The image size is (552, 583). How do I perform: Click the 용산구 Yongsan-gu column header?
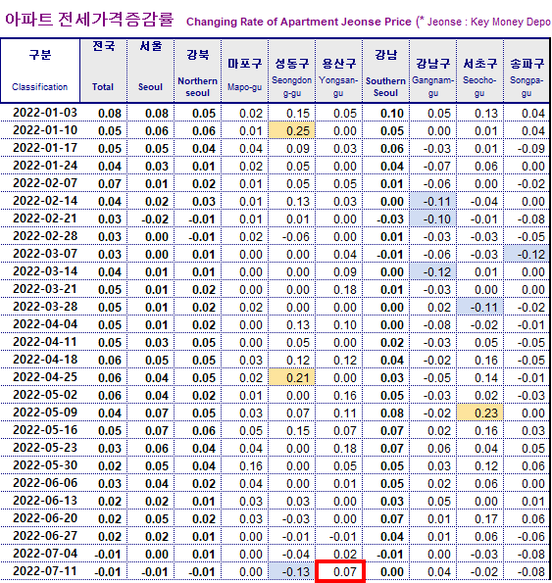tap(339, 71)
